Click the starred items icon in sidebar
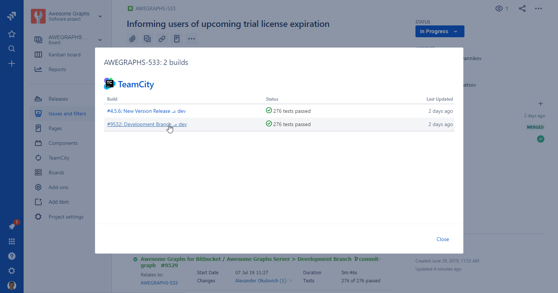 12,34
